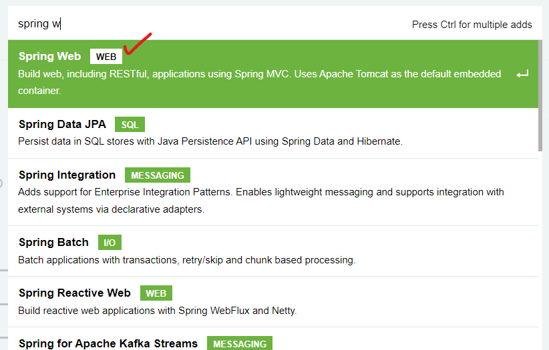Click the MESSAGING tag beside Kafka Streams
The width and height of the screenshot is (549, 350).
240,343
